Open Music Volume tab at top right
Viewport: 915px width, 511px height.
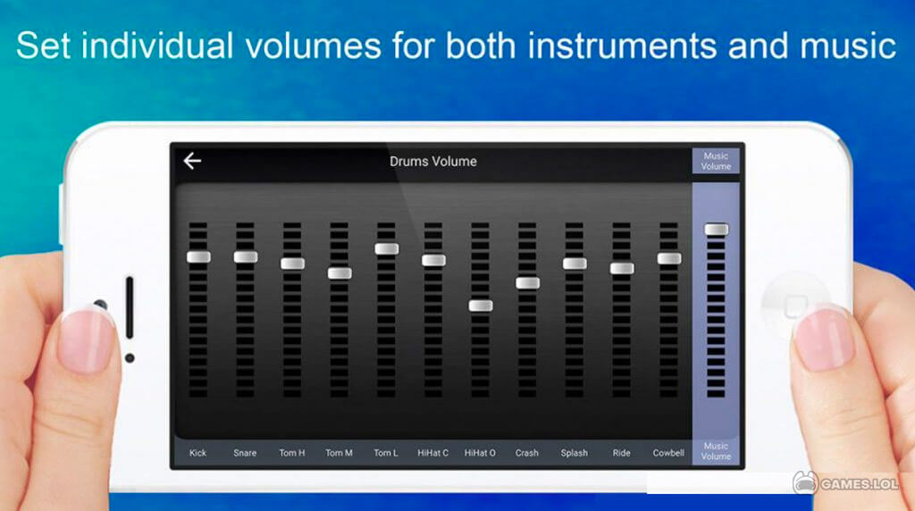716,161
